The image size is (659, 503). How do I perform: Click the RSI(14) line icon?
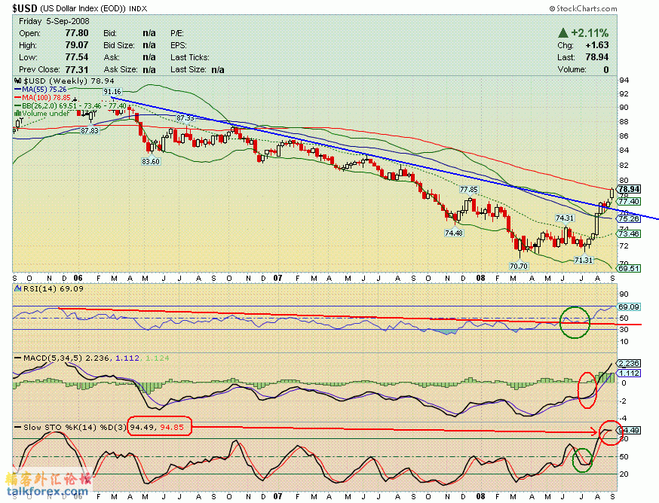(18, 288)
